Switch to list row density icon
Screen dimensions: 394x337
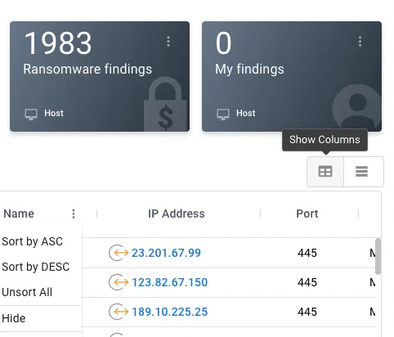pos(361,172)
